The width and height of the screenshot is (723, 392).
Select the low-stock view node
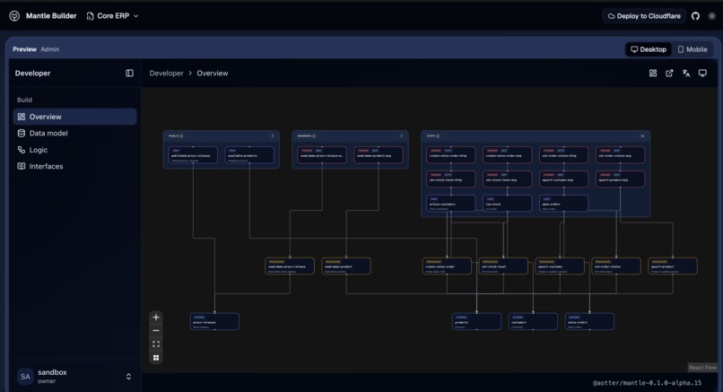(507, 204)
